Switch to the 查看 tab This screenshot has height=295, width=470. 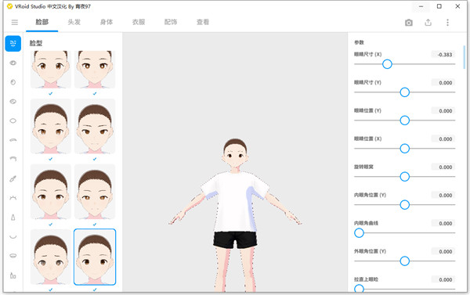203,22
